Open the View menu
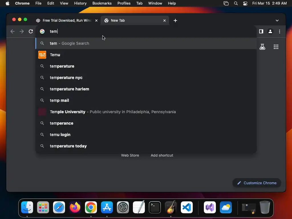Image resolution: width=292 pixels, height=219 pixels. click(64, 3)
